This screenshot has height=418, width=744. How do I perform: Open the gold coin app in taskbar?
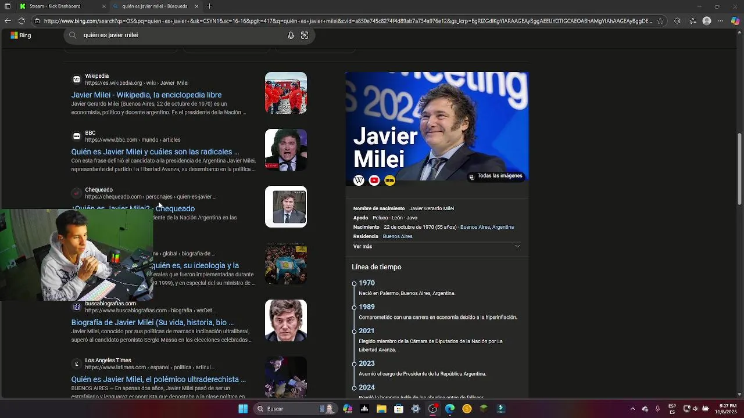[467, 409]
